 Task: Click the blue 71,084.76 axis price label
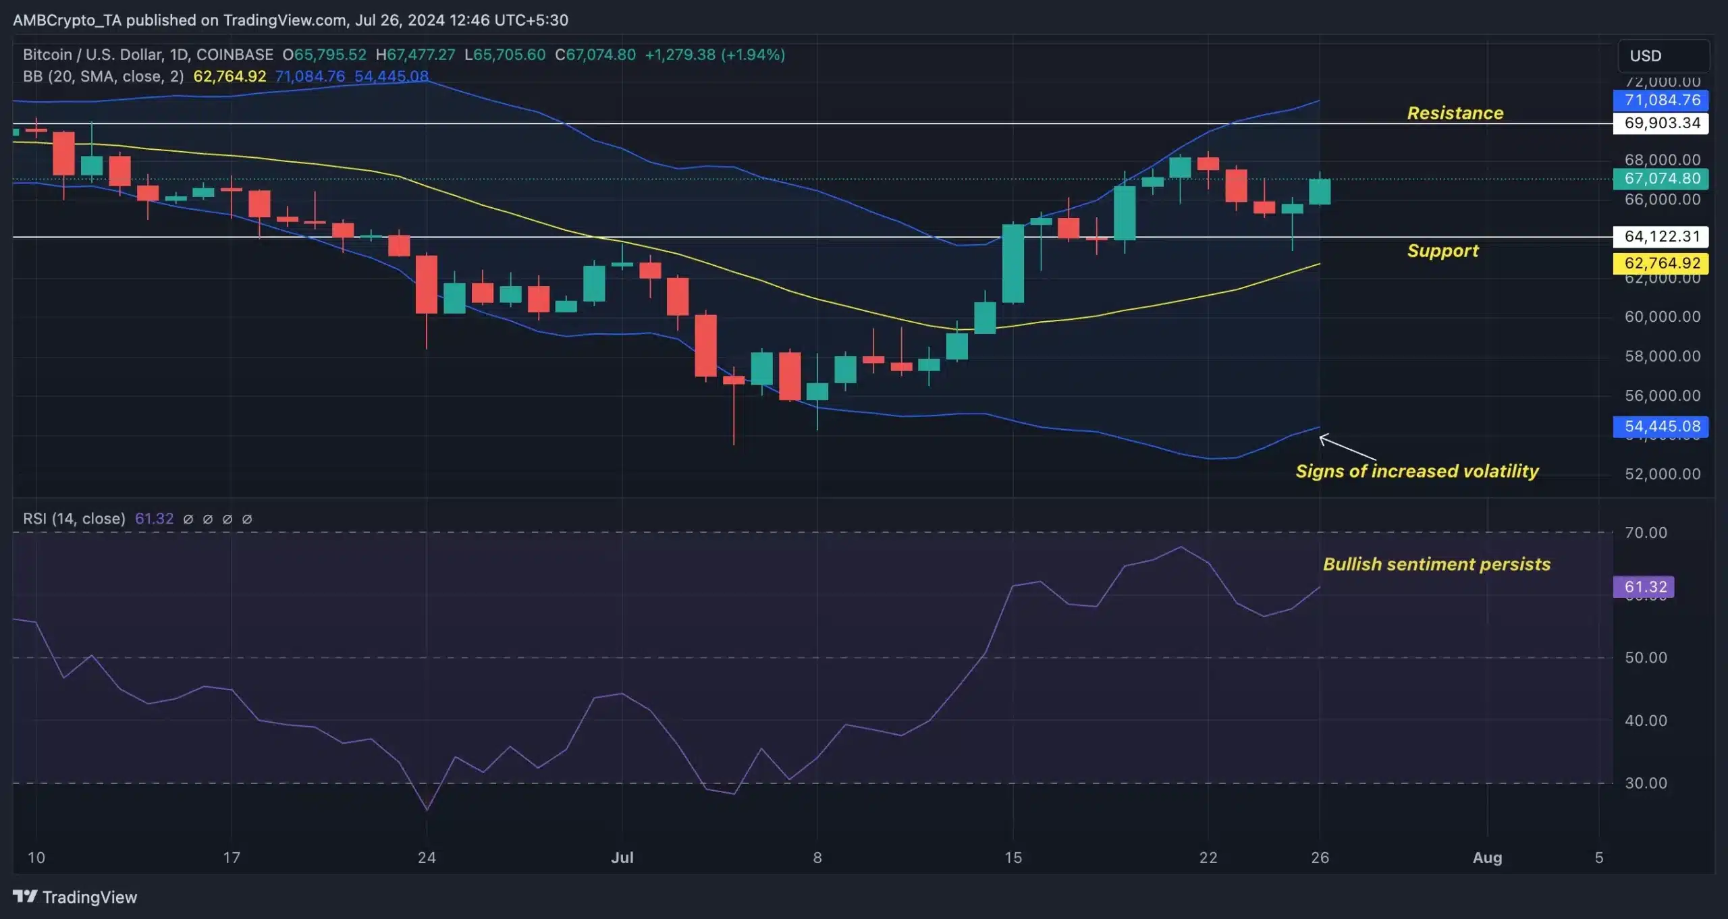(1661, 101)
